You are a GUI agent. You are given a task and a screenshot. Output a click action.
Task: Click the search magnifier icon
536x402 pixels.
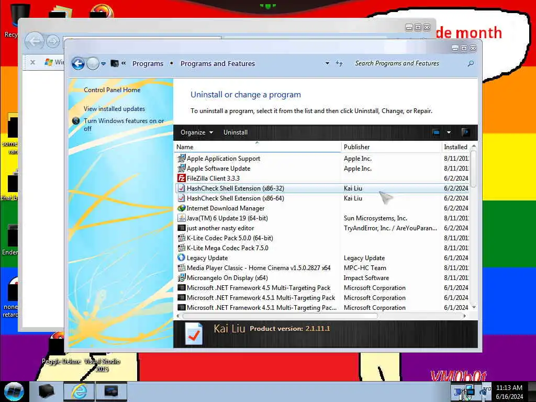pos(471,63)
